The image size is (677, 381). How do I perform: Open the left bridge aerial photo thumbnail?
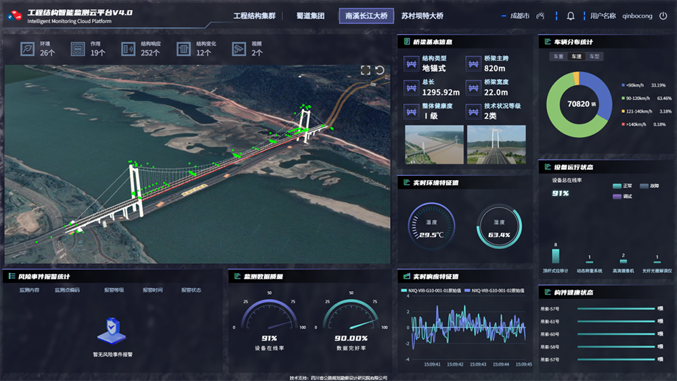pyautogui.click(x=434, y=144)
